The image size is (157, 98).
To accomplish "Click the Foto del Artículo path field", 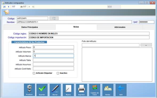I will click(x=111, y=45).
